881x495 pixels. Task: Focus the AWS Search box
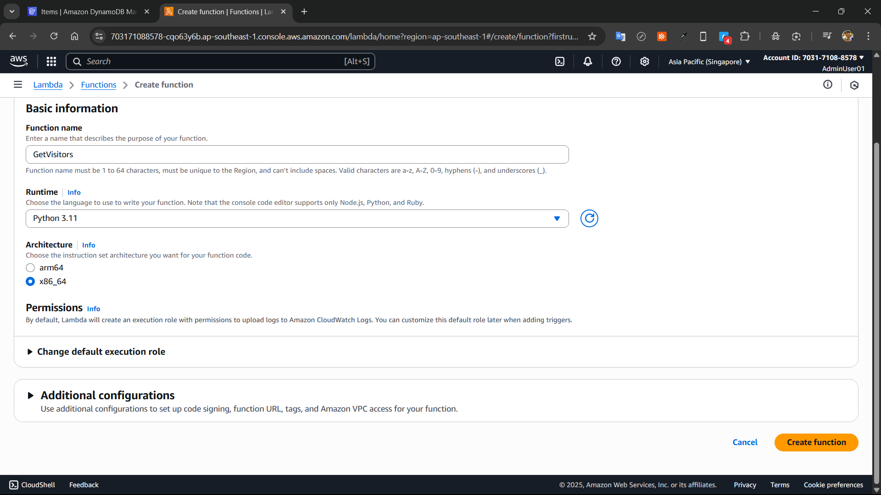click(x=220, y=61)
